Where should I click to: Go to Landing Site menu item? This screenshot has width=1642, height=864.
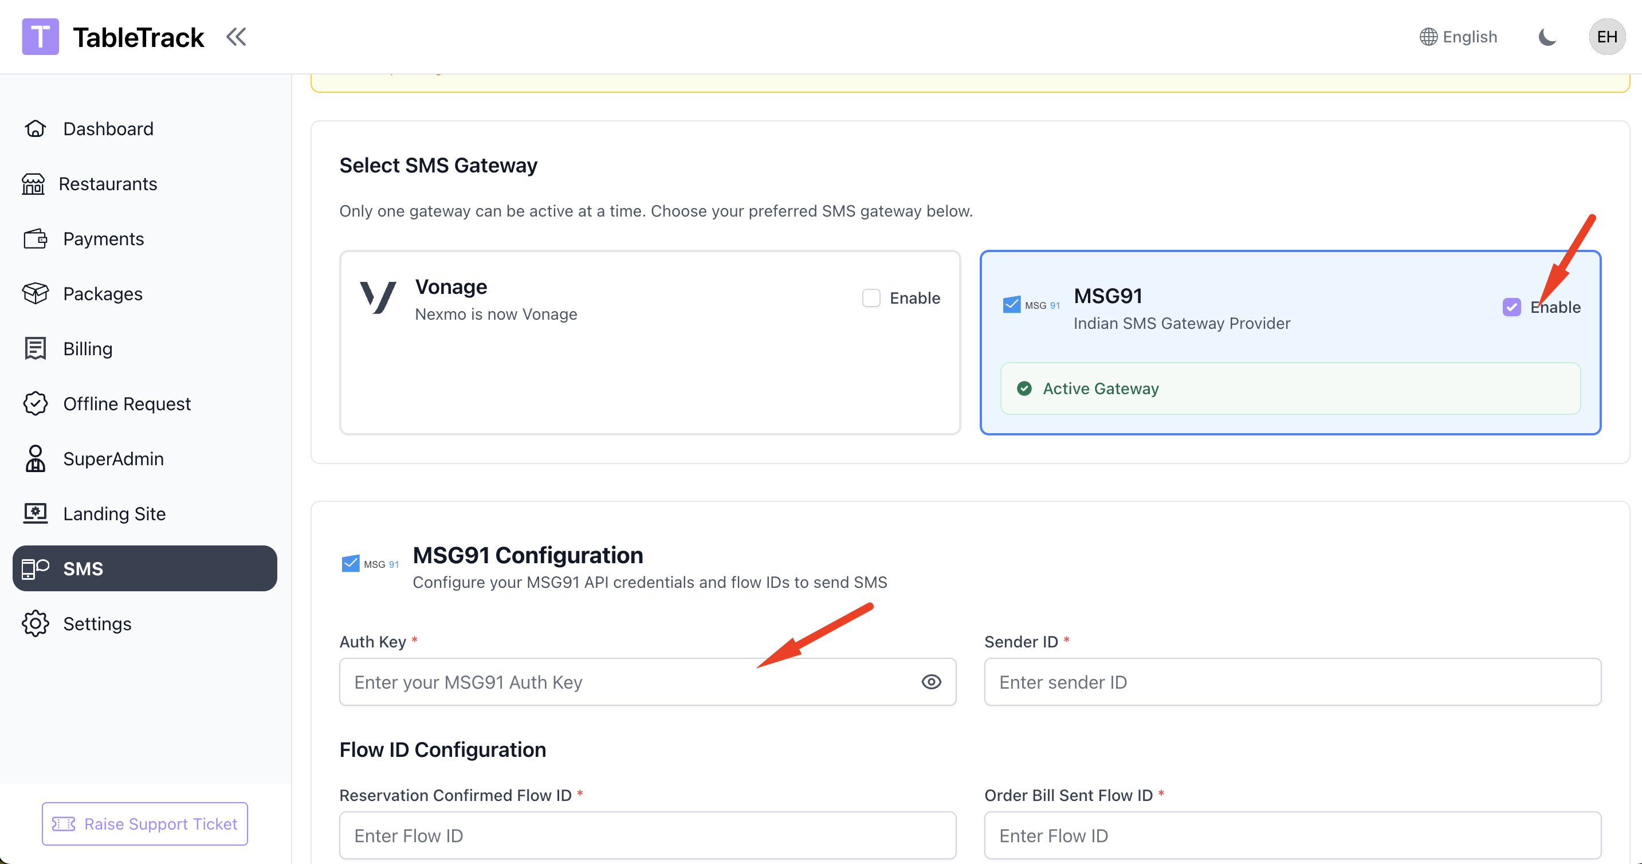(114, 514)
